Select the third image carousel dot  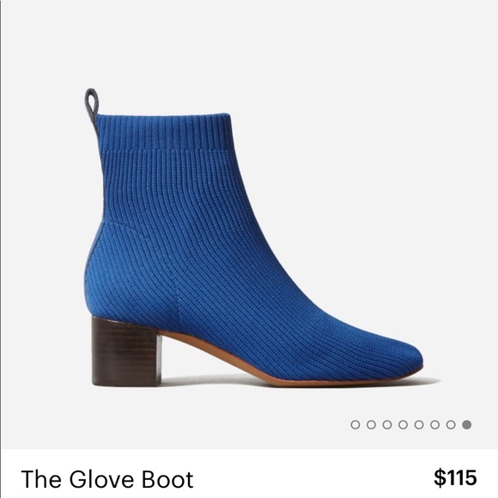coord(387,425)
